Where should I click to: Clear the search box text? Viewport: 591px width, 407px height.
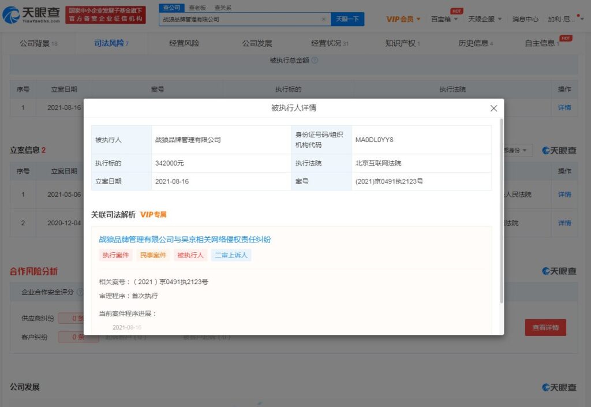click(x=323, y=19)
